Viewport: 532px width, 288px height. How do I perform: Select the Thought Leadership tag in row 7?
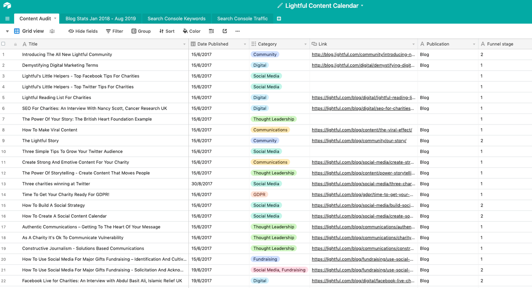click(x=274, y=119)
